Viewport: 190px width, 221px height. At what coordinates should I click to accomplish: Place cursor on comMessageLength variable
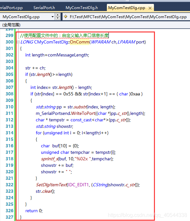click(x=68, y=55)
